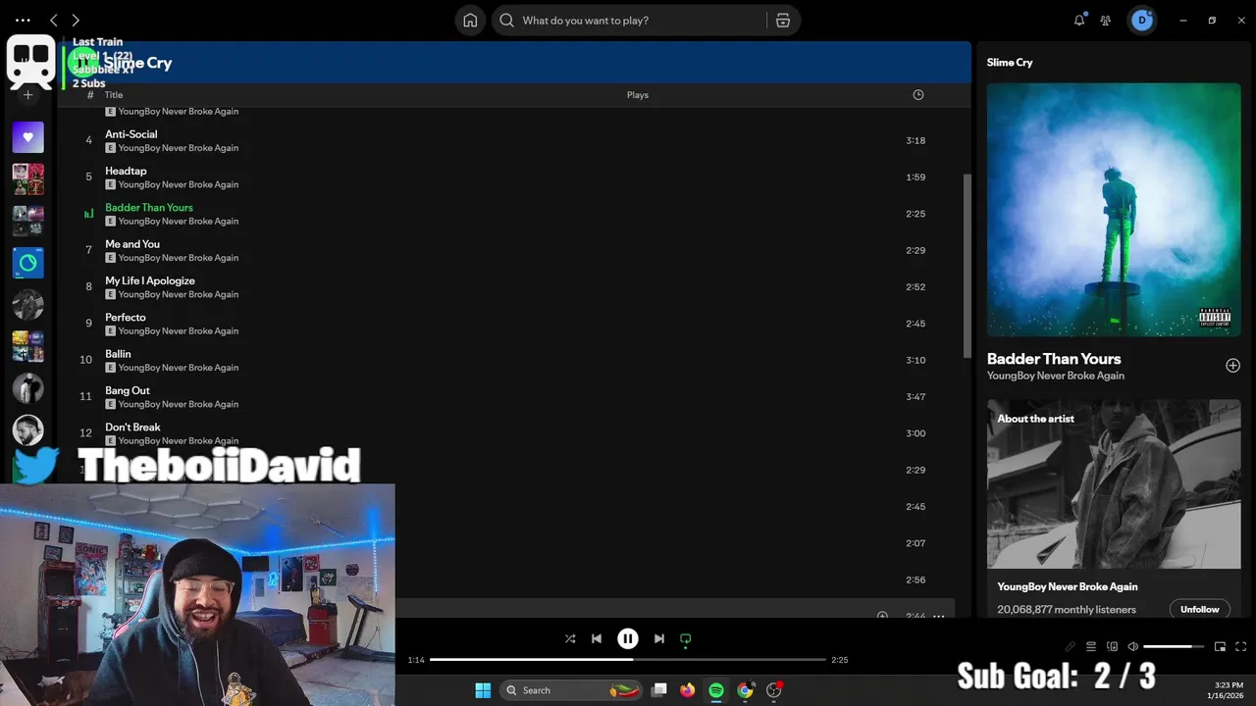The height and width of the screenshot is (706, 1256).
Task: Click the 3:47 duration for Bang Out
Action: click(x=916, y=396)
